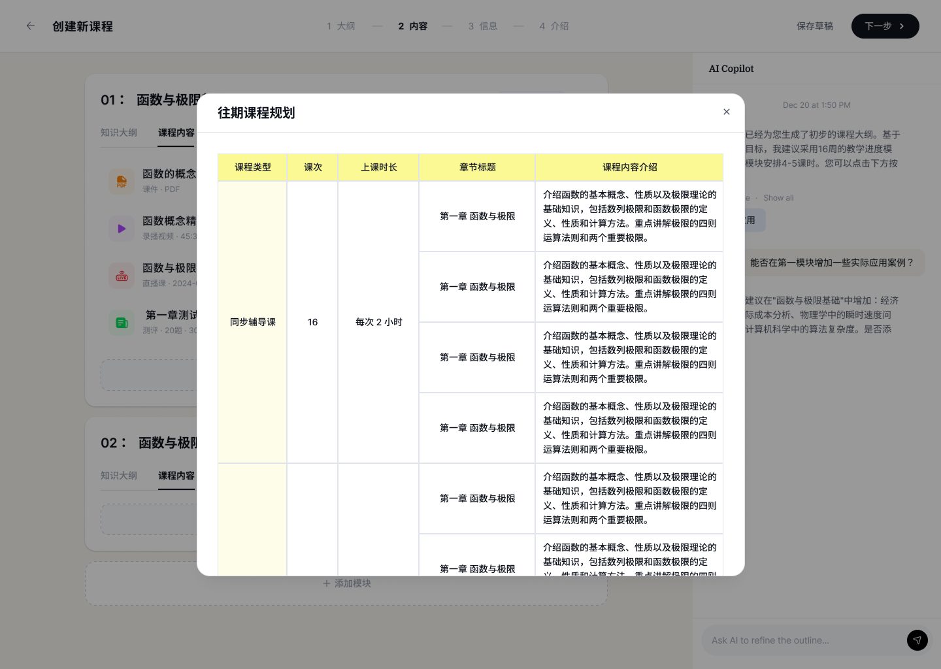Open the 第一章测试 assessment icon

pyautogui.click(x=122, y=322)
